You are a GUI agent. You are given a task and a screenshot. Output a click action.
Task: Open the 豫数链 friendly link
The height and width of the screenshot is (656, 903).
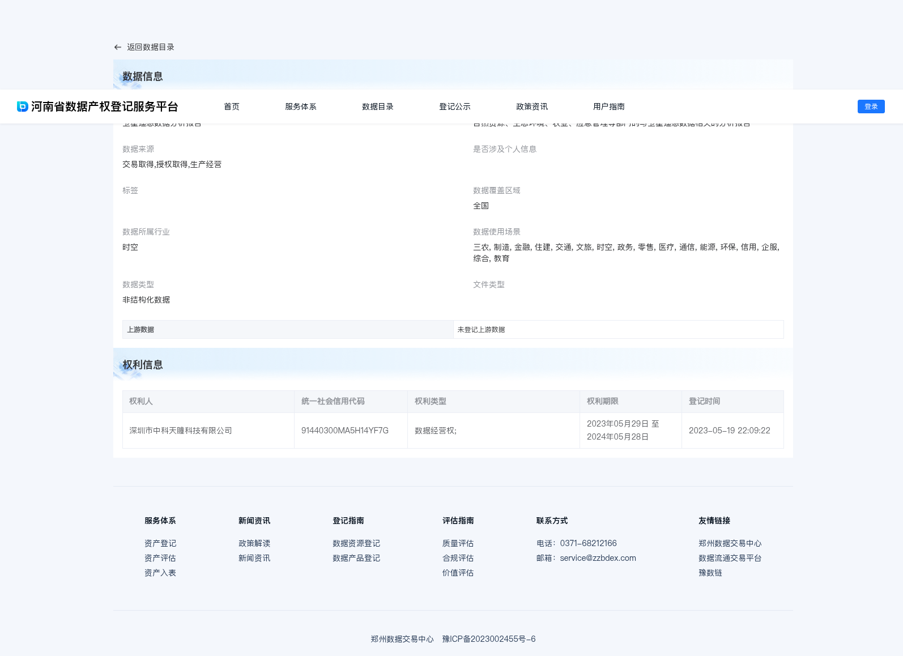[710, 573]
